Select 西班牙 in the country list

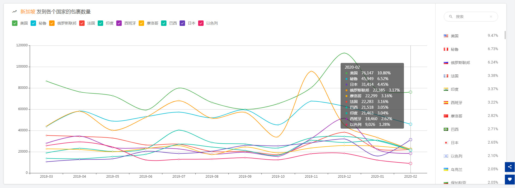[456, 103]
